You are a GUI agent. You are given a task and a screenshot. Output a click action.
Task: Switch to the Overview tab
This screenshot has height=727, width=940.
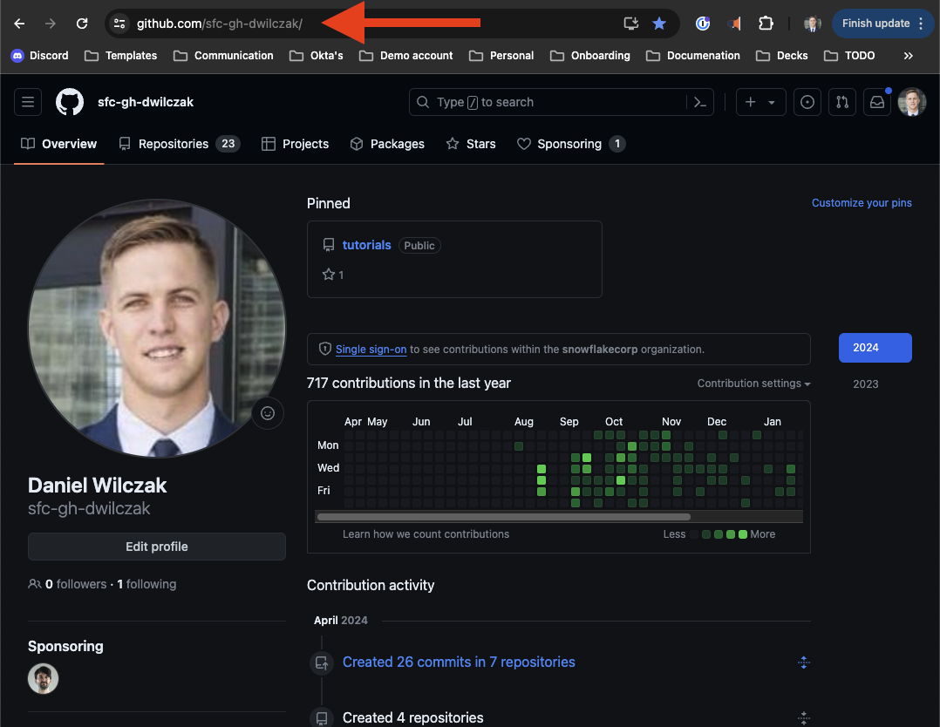tap(58, 144)
